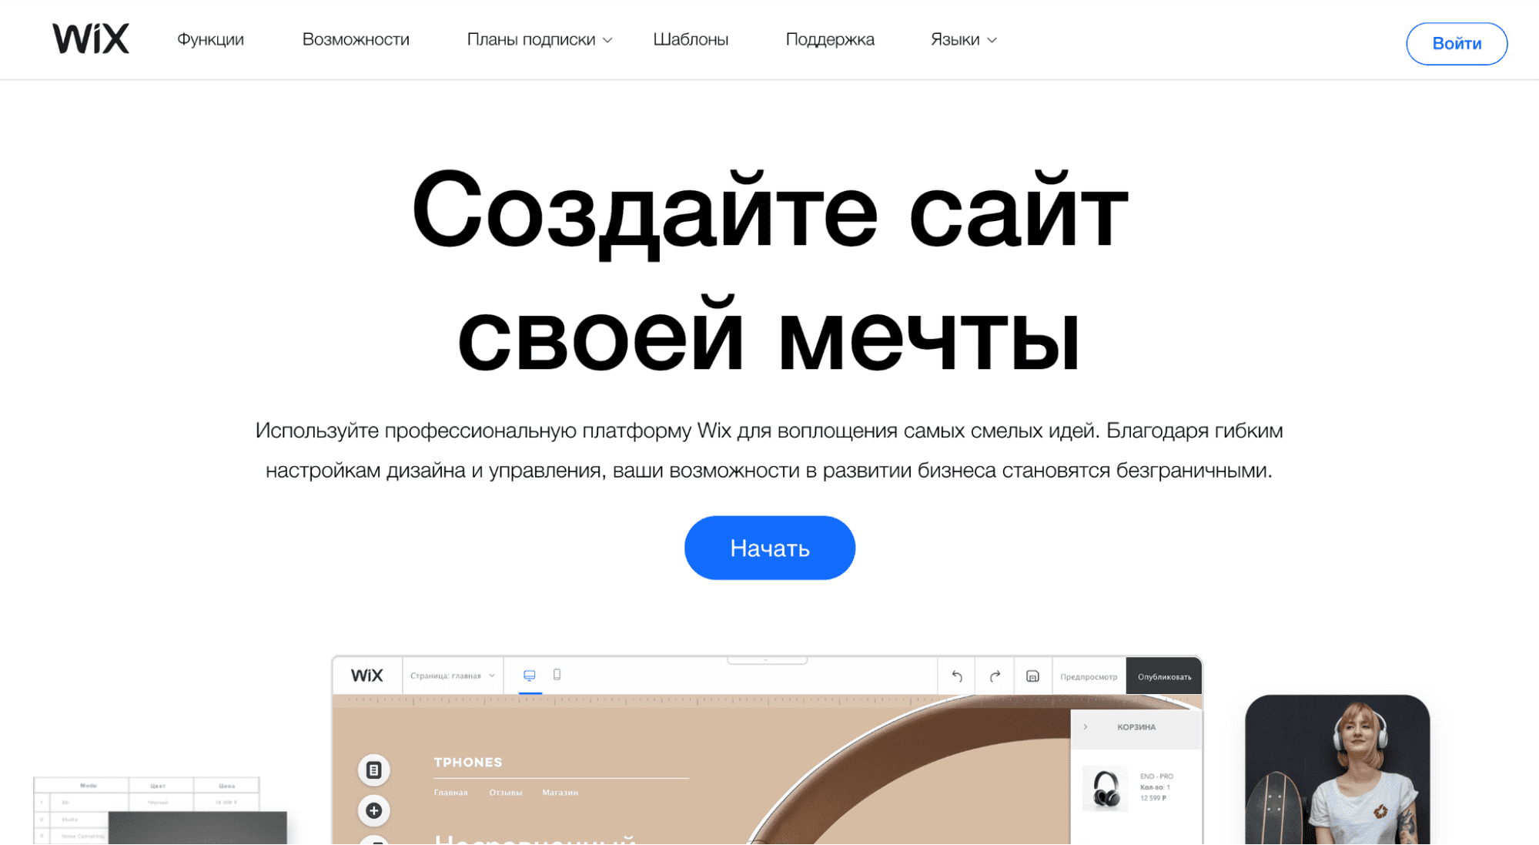Click the Wix logo in the header
The image size is (1539, 845).
pos(91,39)
